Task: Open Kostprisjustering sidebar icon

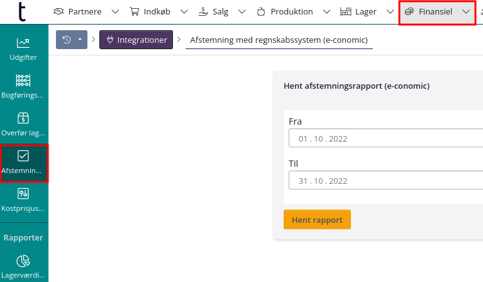Action: (x=23, y=200)
